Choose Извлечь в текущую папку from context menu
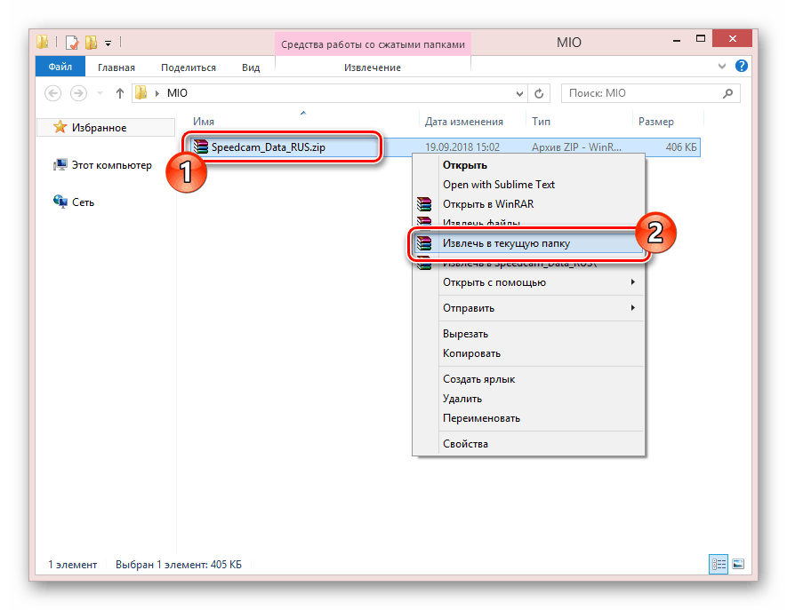 pyautogui.click(x=506, y=243)
